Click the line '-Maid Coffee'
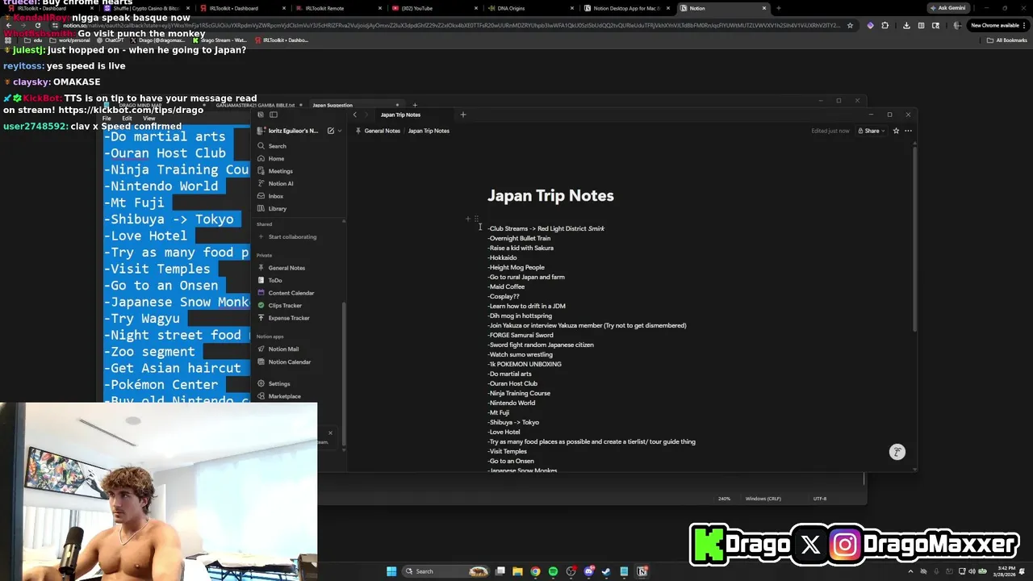The height and width of the screenshot is (581, 1033). coord(506,287)
